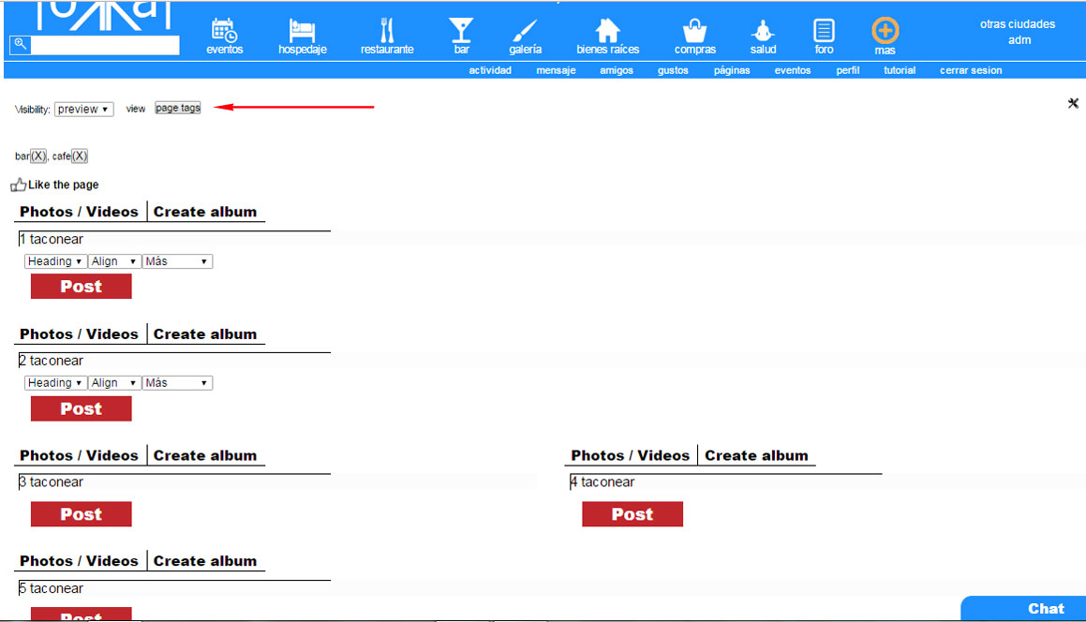Click the hospedaje bed icon

[x=302, y=31]
